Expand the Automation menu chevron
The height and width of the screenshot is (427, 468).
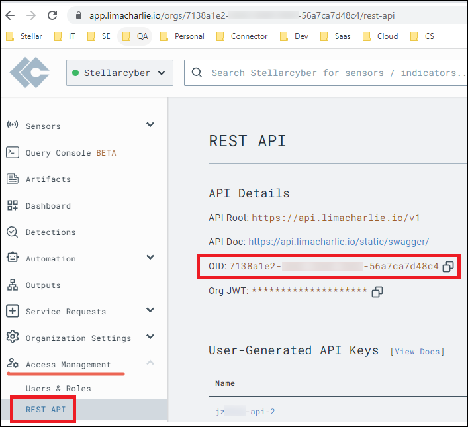coord(150,258)
